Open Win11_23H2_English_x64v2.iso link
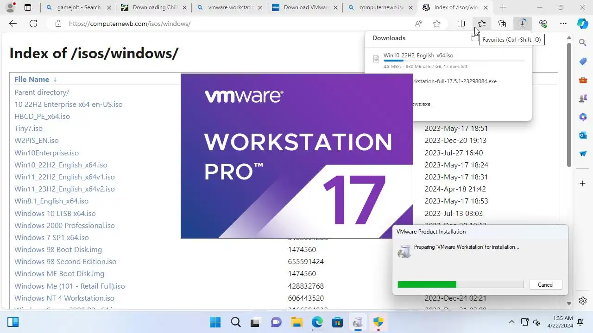The image size is (593, 333). pos(64,189)
